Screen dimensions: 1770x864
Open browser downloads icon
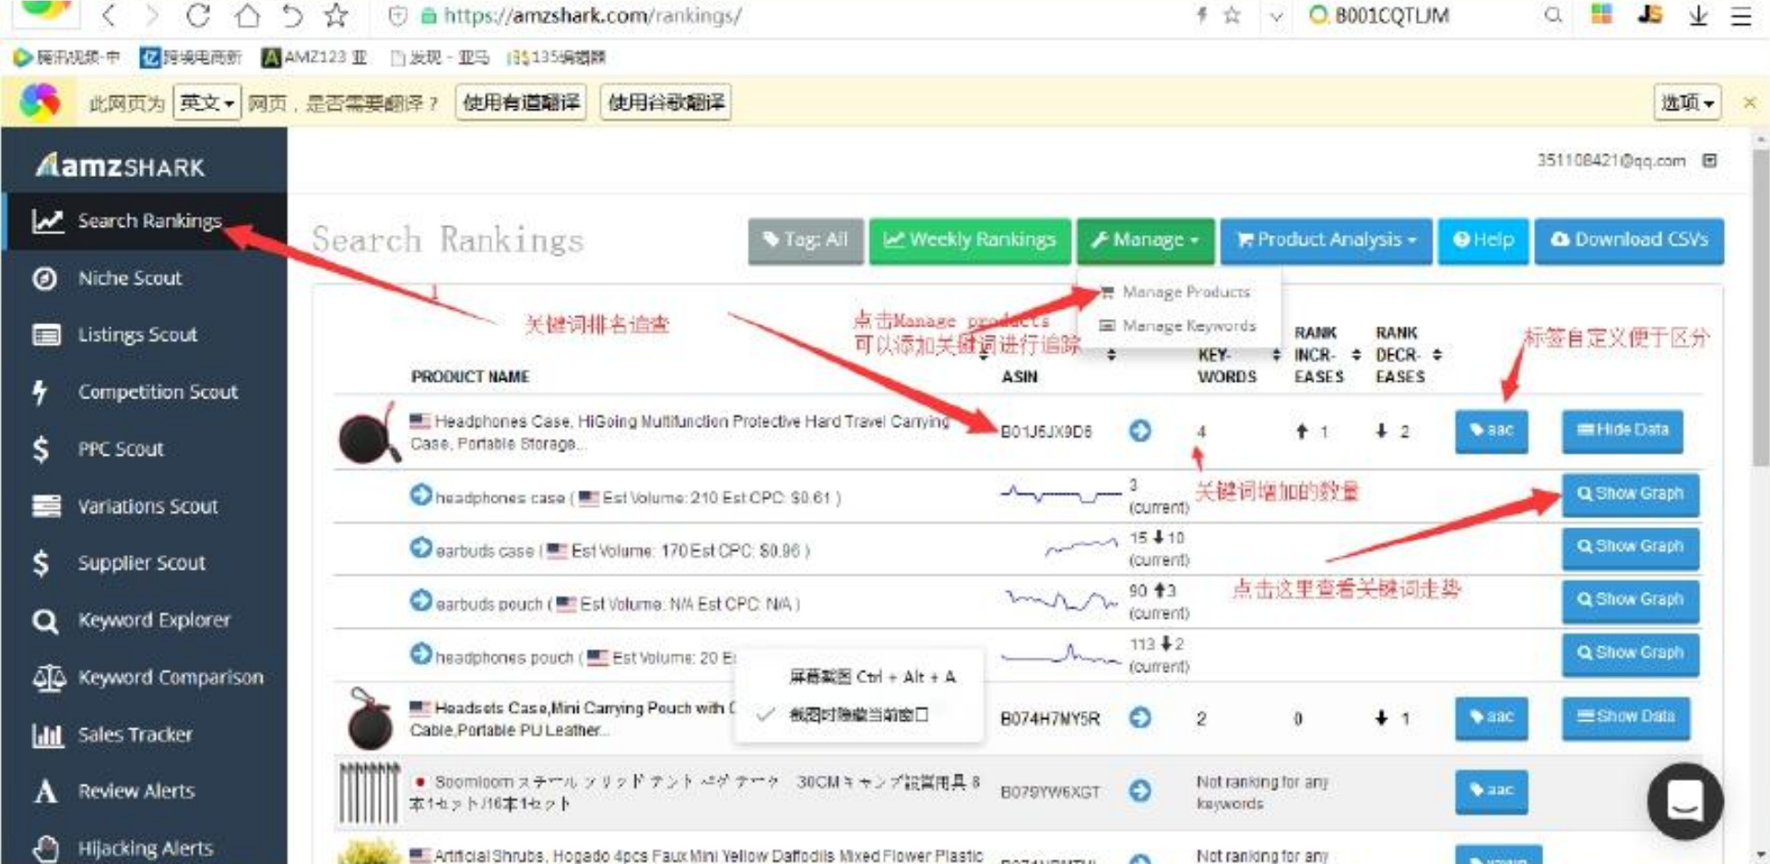[1698, 16]
